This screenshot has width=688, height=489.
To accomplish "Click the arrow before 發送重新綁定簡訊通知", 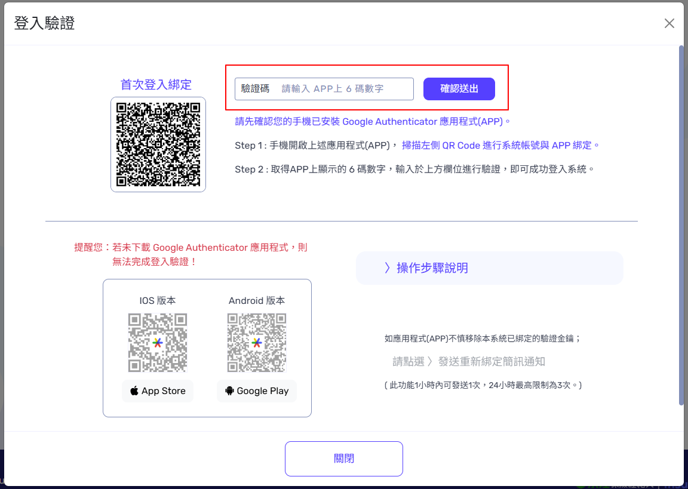I will (430, 362).
